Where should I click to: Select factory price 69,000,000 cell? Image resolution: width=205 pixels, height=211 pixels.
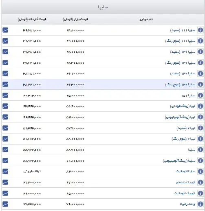coord(32,193)
